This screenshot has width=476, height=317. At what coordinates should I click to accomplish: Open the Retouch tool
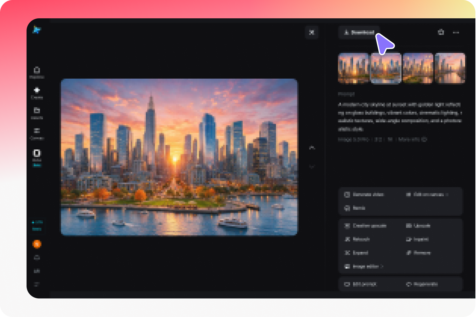[x=357, y=239]
